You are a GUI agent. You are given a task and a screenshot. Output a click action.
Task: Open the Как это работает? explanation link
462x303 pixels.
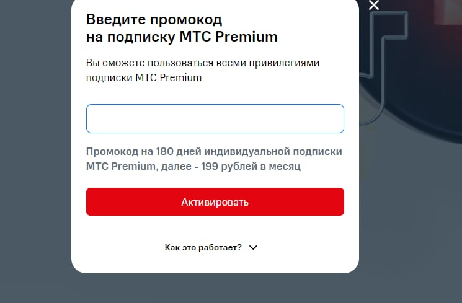[x=203, y=247]
